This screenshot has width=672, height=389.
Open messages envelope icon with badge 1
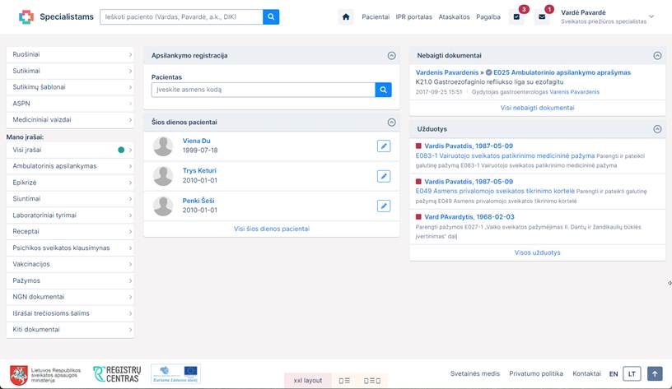[542, 17]
